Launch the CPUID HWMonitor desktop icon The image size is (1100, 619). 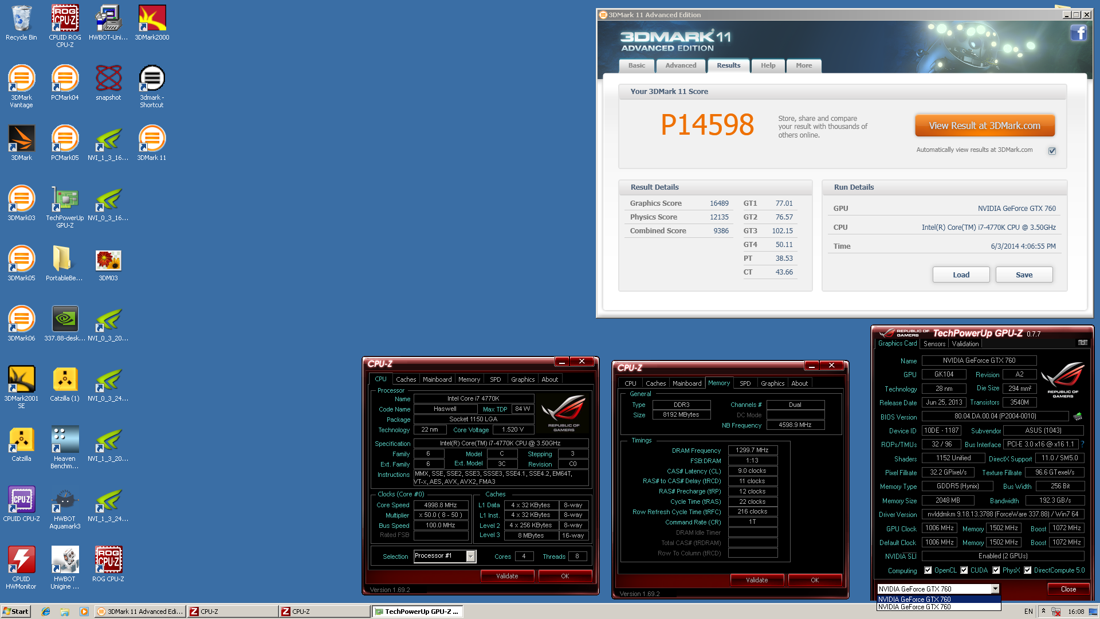tap(21, 567)
